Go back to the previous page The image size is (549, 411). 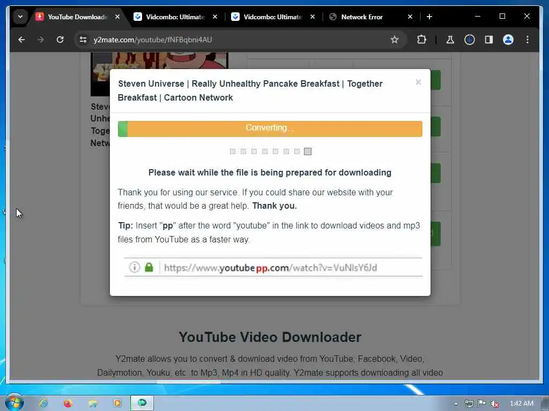tap(21, 40)
